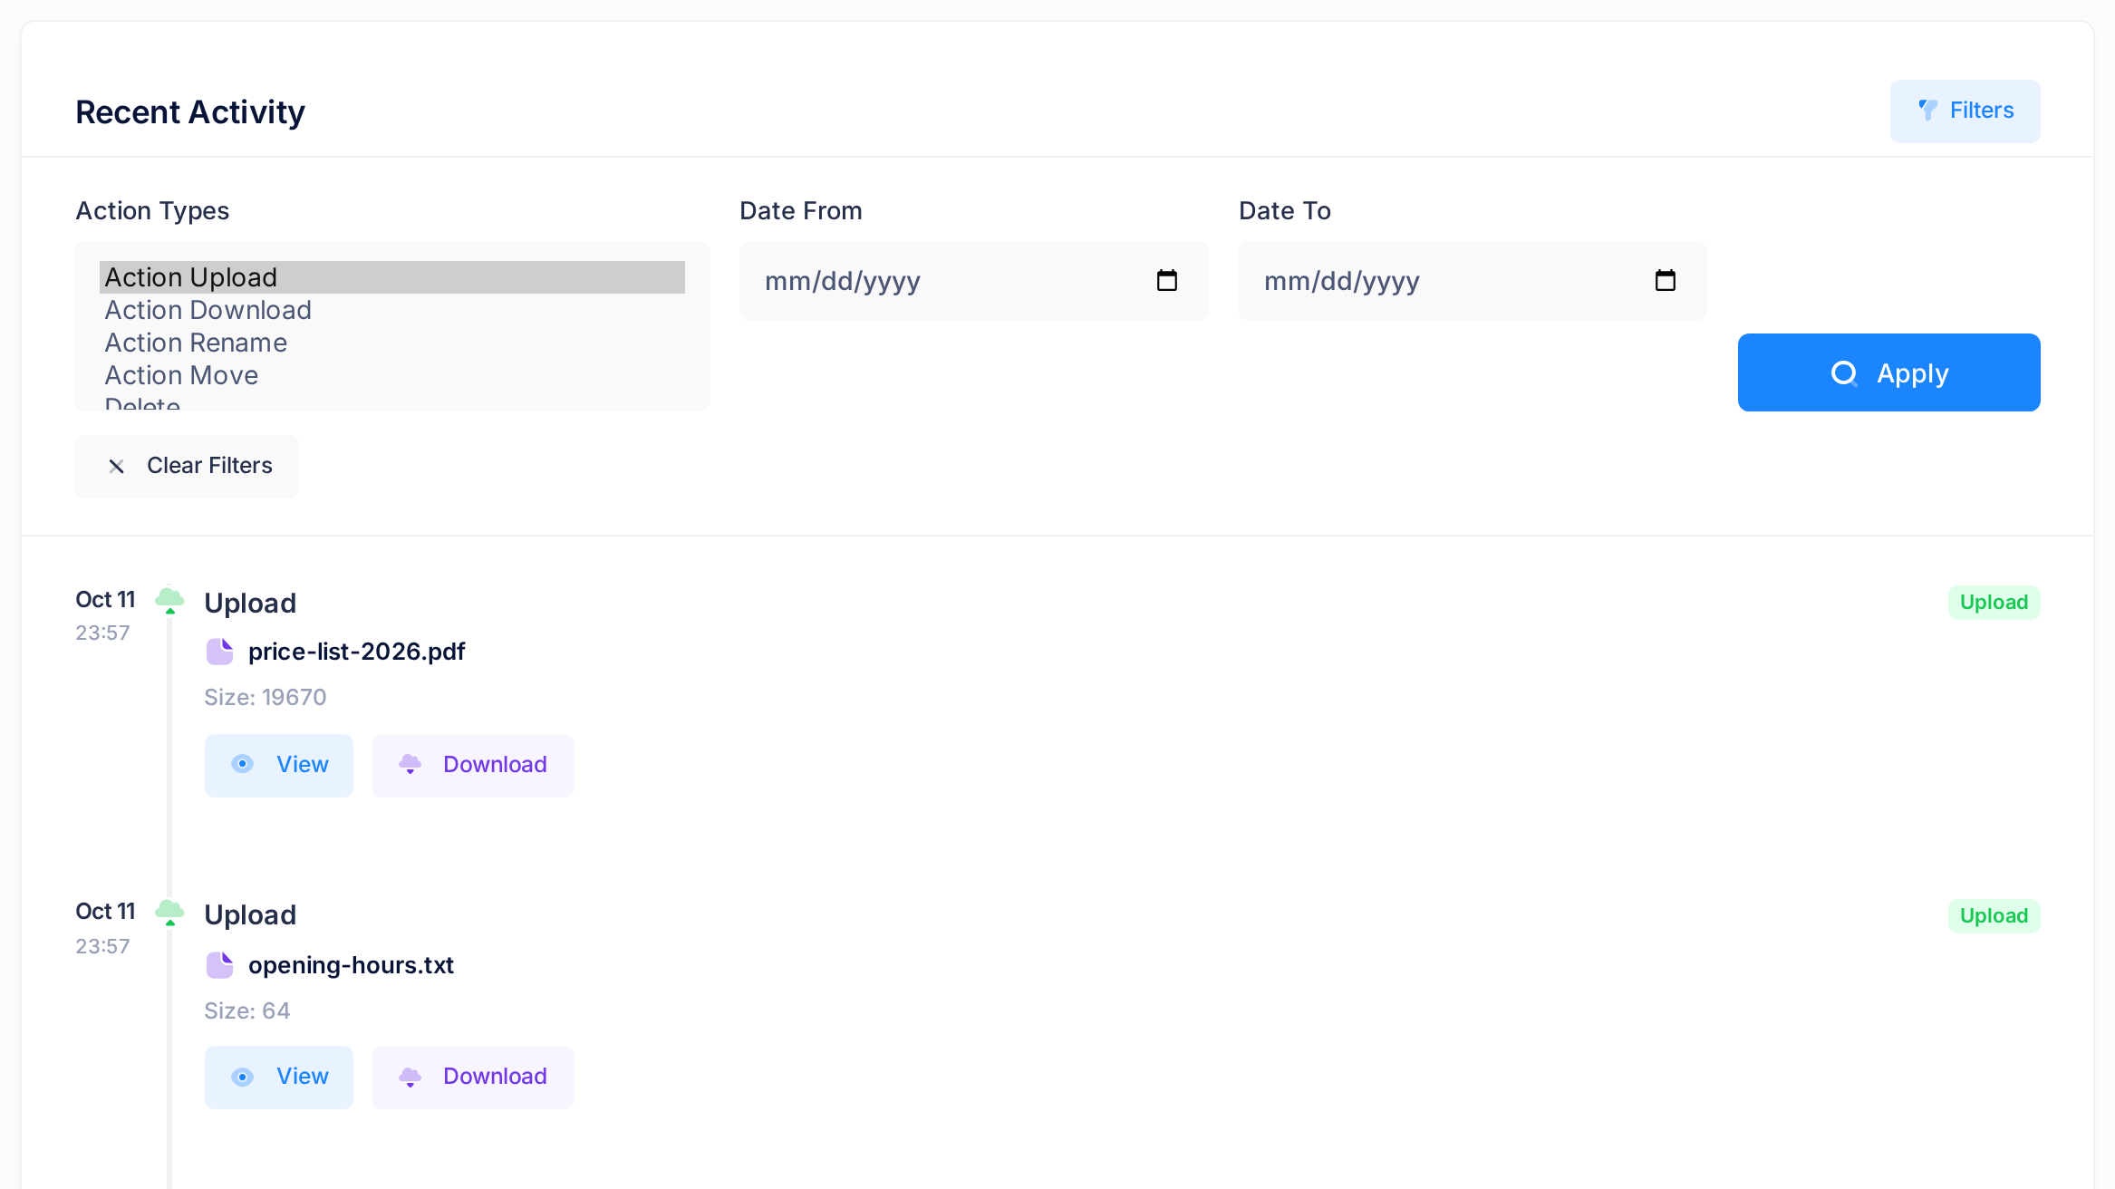This screenshot has width=2115, height=1189.
Task: Download opening-hours.txt
Action: point(473,1078)
